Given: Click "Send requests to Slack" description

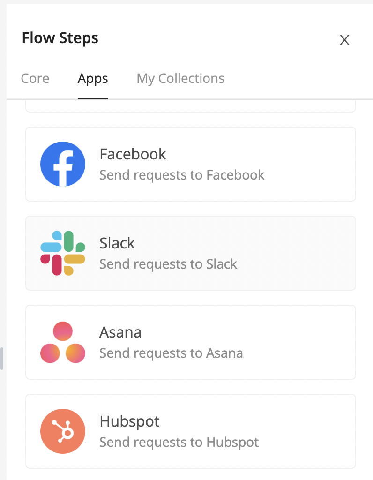Looking at the screenshot, I should (168, 264).
